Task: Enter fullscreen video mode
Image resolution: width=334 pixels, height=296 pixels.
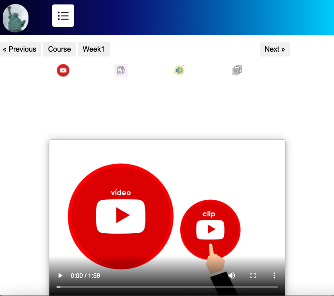Action: pos(253,276)
